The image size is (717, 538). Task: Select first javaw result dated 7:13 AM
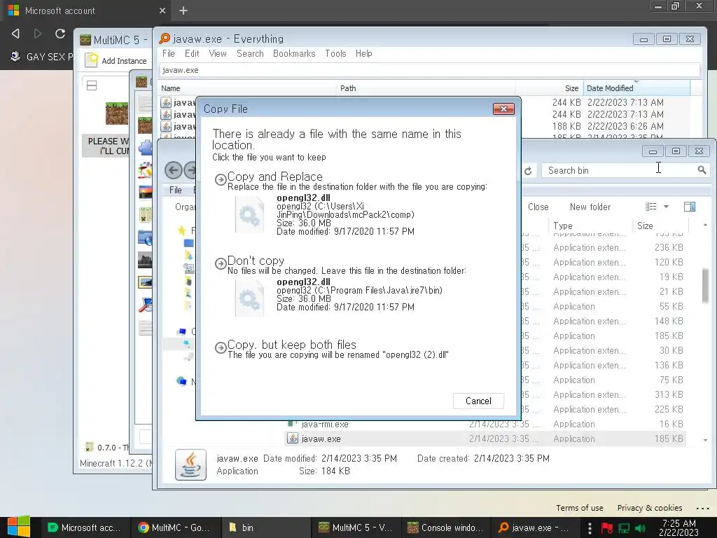tap(177, 102)
